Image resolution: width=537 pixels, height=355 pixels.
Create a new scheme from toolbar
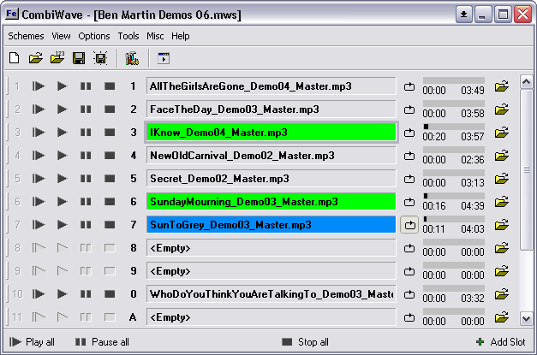[x=14, y=58]
